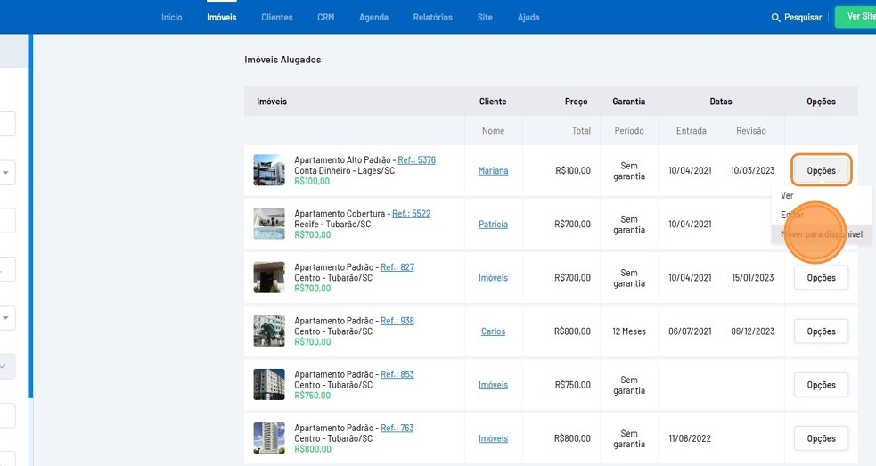
Task: Click the Apartamento Cobertura photo thumbnail
Action: pos(269,224)
